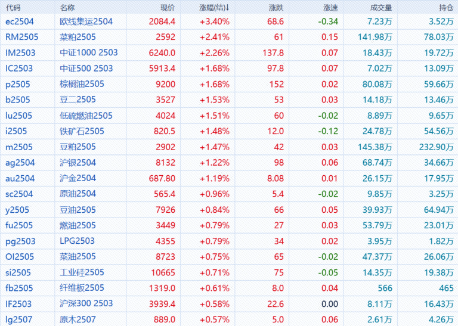This screenshot has height=326, width=458.
Task: Sort by the 涨幅(结) column header
Action: pos(214,8)
